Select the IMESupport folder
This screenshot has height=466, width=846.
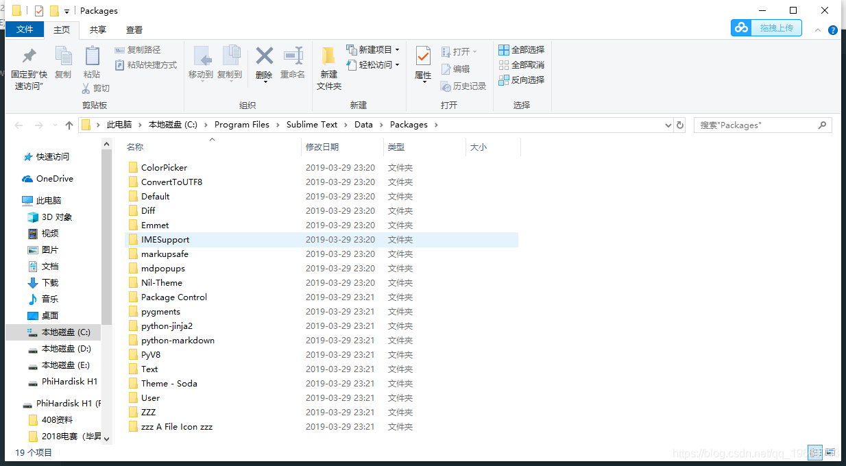pyautogui.click(x=165, y=239)
